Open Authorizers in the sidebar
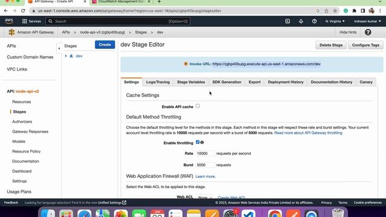This screenshot has height=217, width=386. [22, 122]
